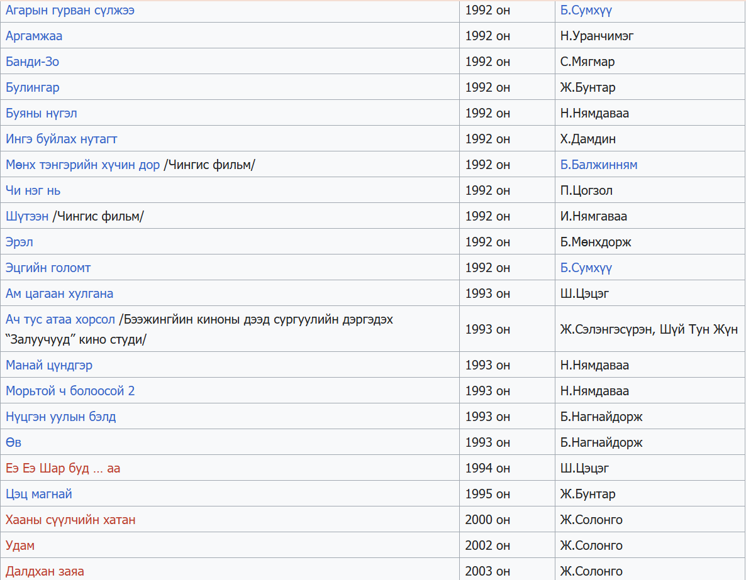Screen dimensions: 746x580
Task: Select director Х.Дамдин text
Action: tap(588, 139)
